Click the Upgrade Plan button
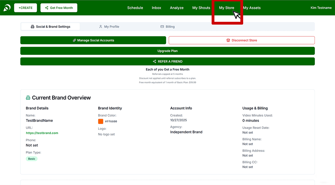 click(x=167, y=51)
